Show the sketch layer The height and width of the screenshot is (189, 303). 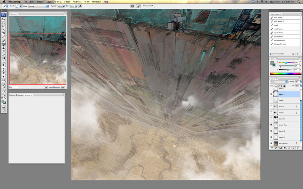click(271, 106)
